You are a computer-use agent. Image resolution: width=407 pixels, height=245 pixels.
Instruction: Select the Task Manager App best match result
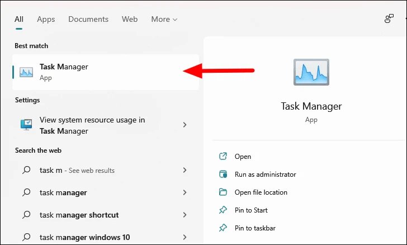[x=106, y=72]
